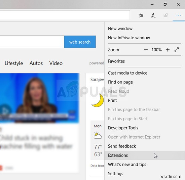Click the web search button
The width and height of the screenshot is (185, 180).
[x=80, y=42]
